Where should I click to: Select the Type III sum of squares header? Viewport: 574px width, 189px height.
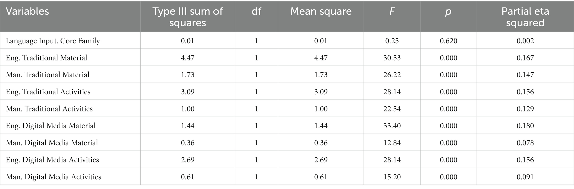[x=188, y=17]
